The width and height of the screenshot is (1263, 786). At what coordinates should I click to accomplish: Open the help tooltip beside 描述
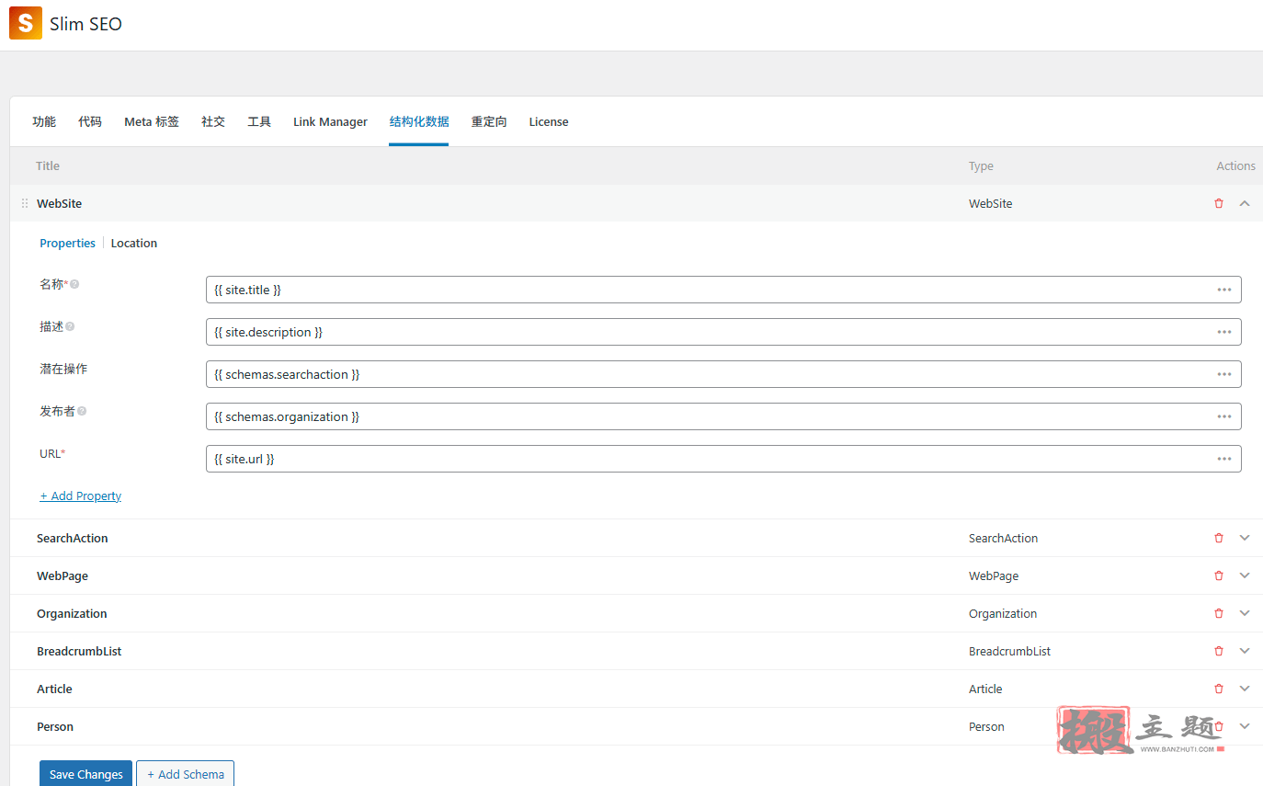[70, 326]
